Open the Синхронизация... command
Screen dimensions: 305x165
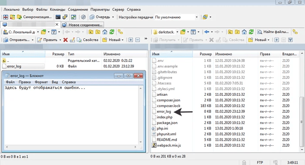(34, 17)
